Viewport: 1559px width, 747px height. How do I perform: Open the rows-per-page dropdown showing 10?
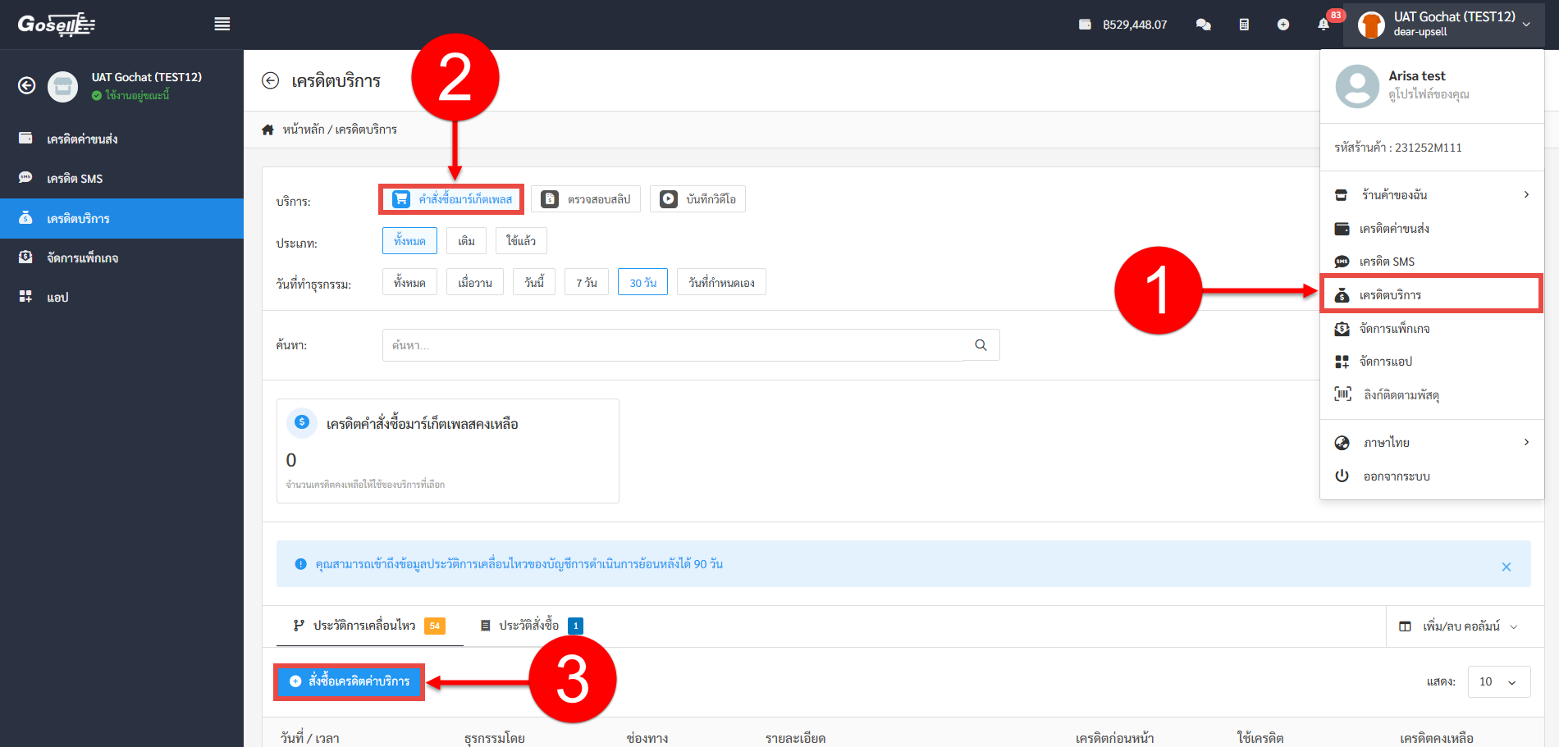[x=1497, y=681]
